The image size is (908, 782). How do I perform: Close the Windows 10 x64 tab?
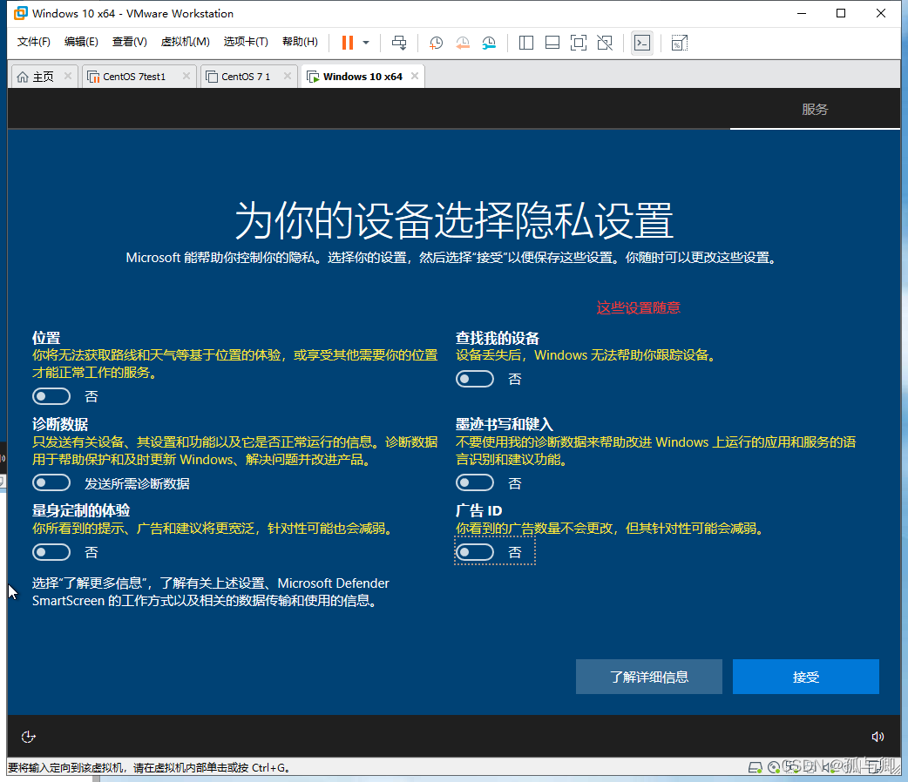pos(415,76)
